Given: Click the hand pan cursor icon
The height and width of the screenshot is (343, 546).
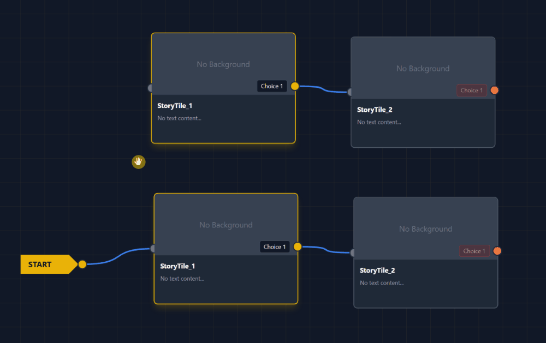Looking at the screenshot, I should click(x=139, y=162).
